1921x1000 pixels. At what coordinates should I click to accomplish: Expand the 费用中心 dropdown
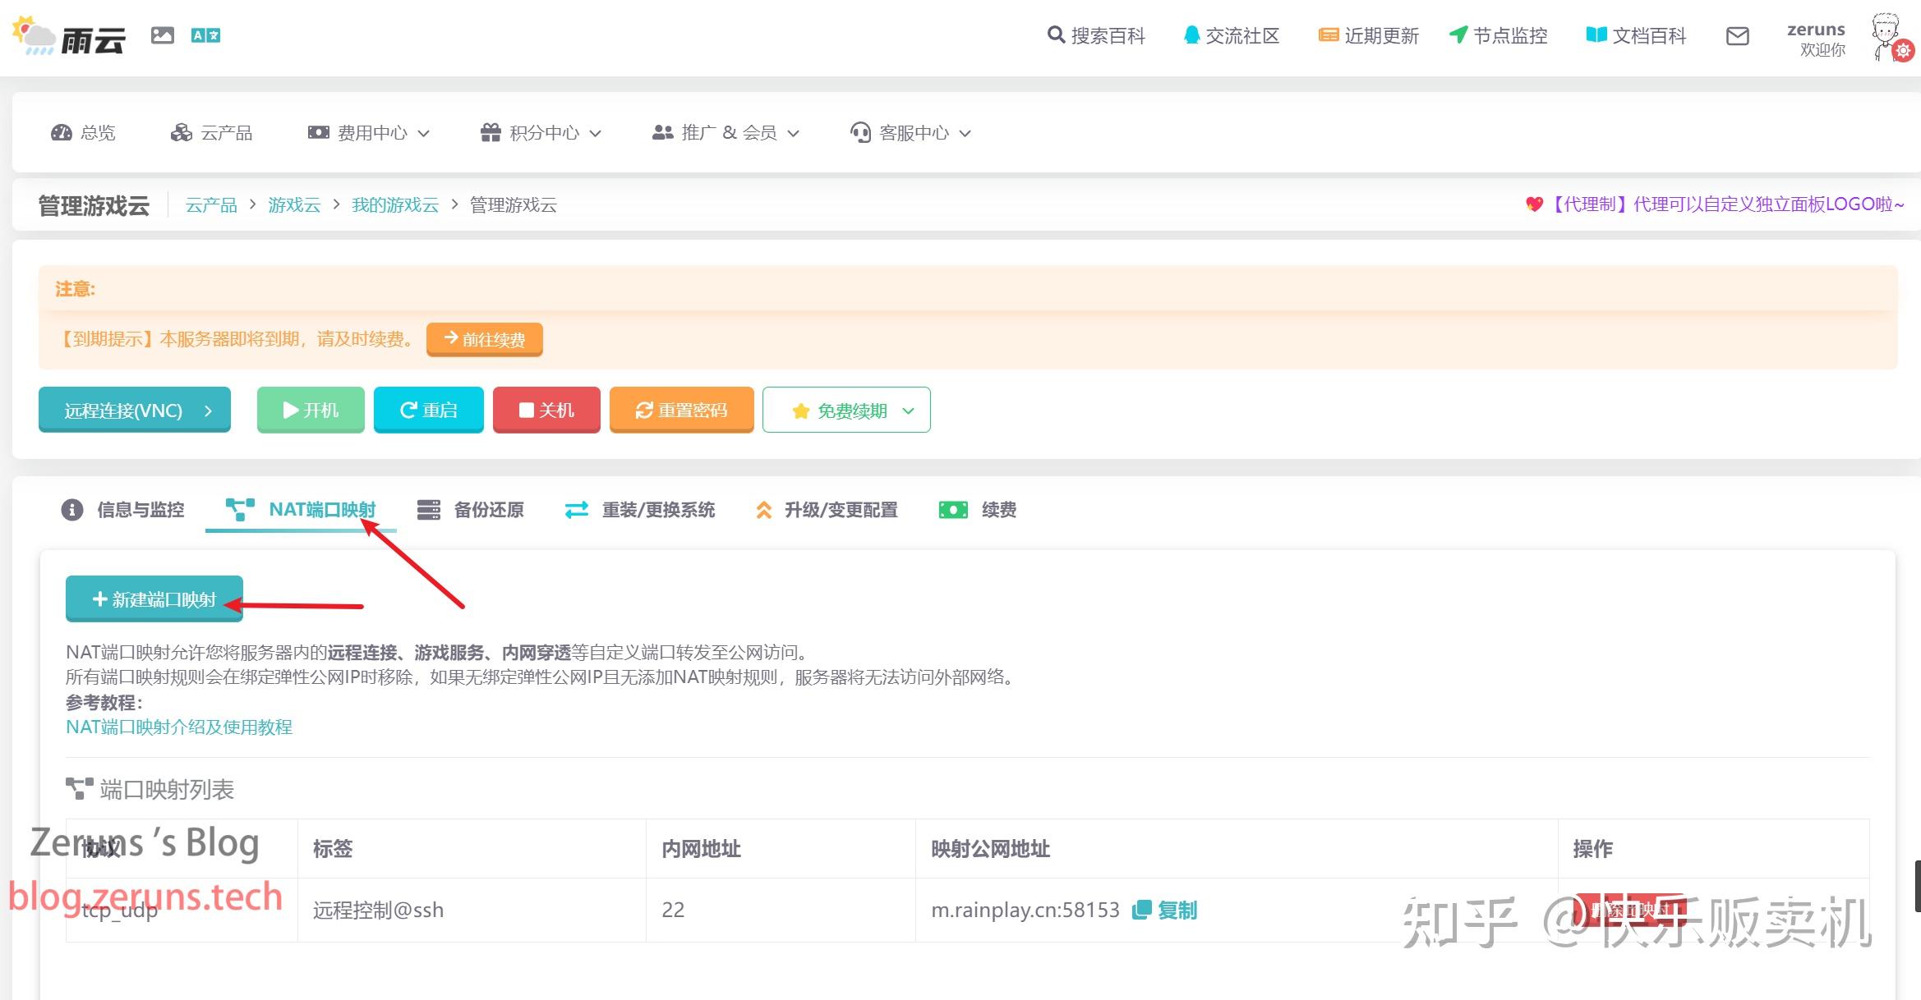click(424, 133)
